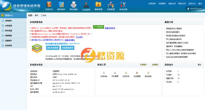Open article 如何让自己的网站更有质量
The width and height of the screenshot is (205, 110).
coord(177,57)
